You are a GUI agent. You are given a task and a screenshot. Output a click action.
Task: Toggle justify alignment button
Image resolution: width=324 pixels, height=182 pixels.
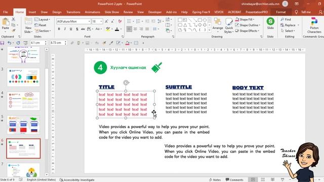147,29
